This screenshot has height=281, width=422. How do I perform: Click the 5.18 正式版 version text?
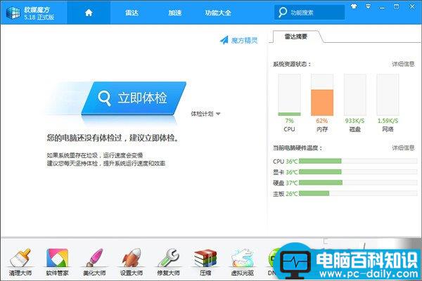click(39, 17)
